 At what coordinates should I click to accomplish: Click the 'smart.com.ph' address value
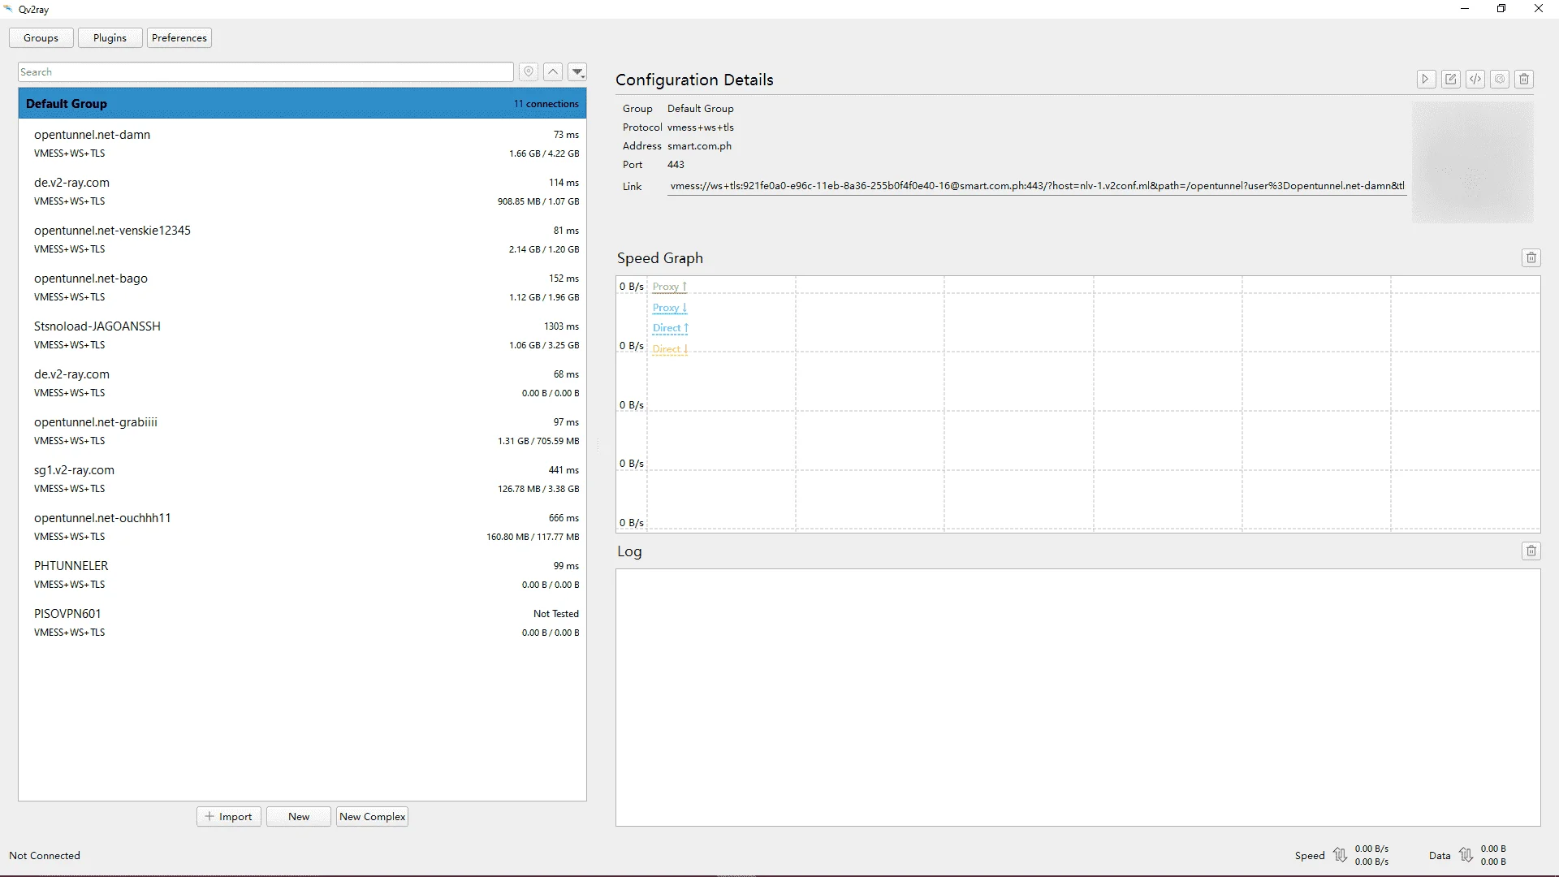699,146
